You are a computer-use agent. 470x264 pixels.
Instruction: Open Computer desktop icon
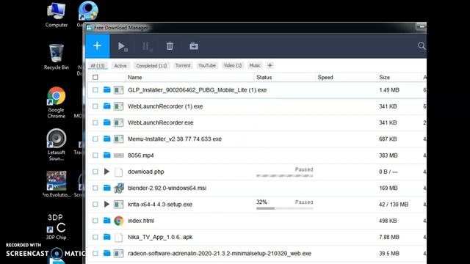[57, 15]
